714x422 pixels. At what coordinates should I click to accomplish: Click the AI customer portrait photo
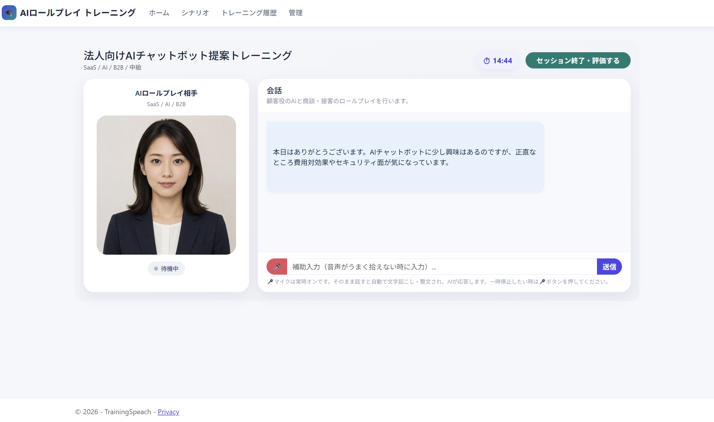[x=166, y=185]
